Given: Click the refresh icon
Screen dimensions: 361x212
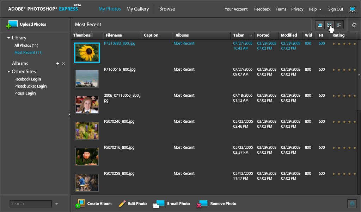Looking at the screenshot, I should 354,25.
